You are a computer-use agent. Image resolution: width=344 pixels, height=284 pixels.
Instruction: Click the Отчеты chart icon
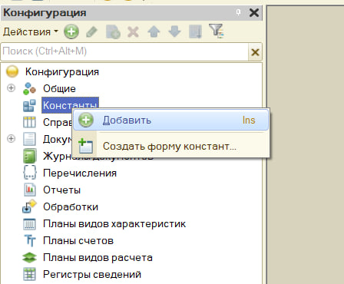(x=29, y=190)
